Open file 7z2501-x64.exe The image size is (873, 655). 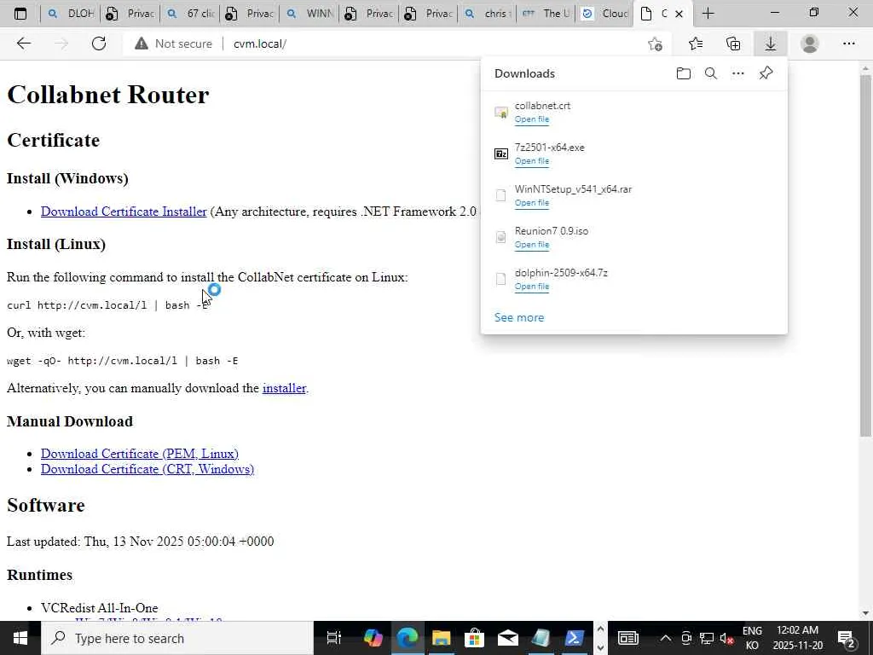tap(532, 161)
